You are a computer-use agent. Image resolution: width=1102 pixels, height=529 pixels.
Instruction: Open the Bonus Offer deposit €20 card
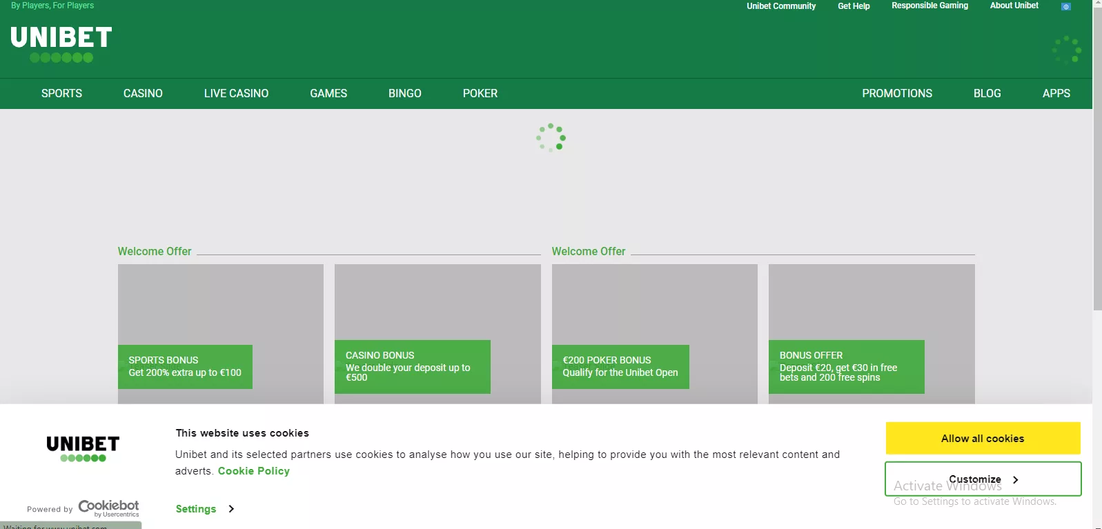click(x=872, y=334)
